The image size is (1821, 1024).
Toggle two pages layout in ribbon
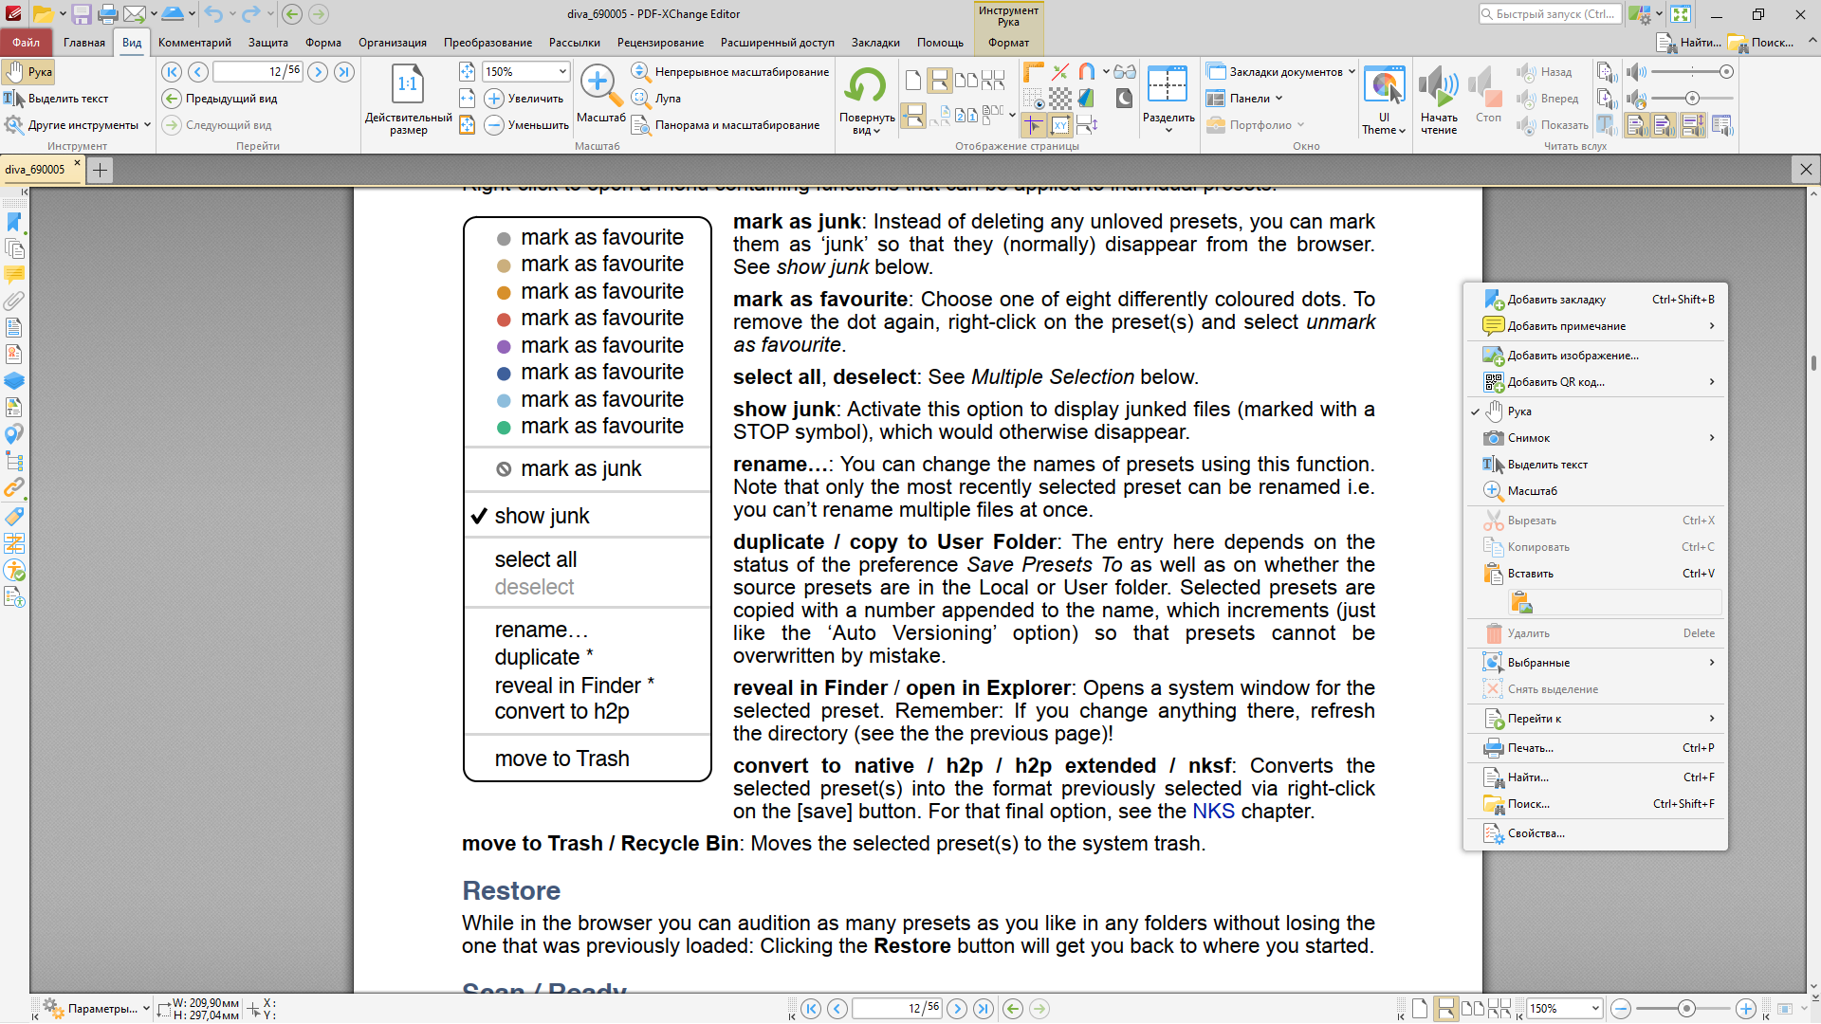pos(966,81)
